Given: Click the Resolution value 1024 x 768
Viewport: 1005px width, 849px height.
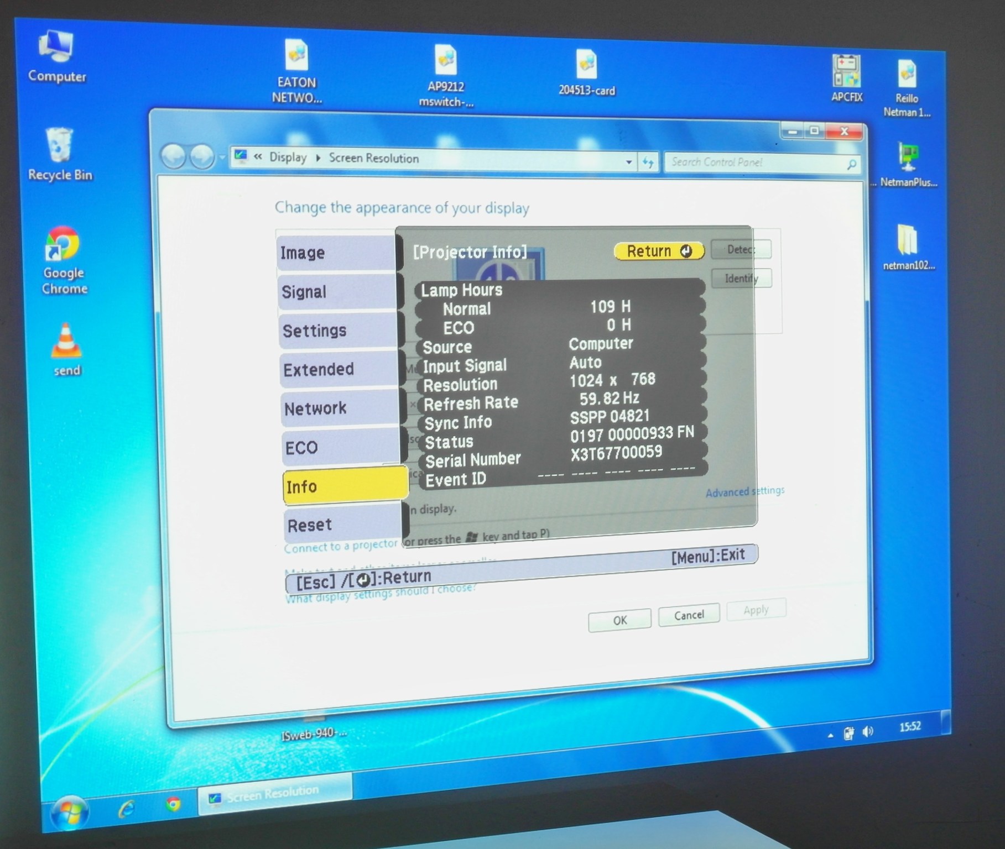Looking at the screenshot, I should pyautogui.click(x=613, y=380).
